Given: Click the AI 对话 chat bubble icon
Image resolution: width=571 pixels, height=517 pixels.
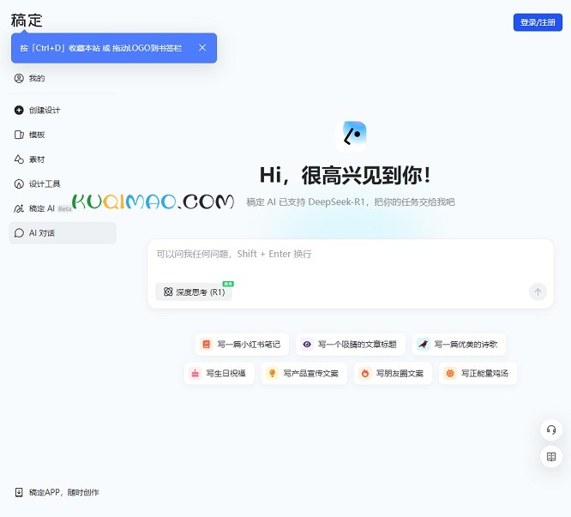Looking at the screenshot, I should 19,233.
